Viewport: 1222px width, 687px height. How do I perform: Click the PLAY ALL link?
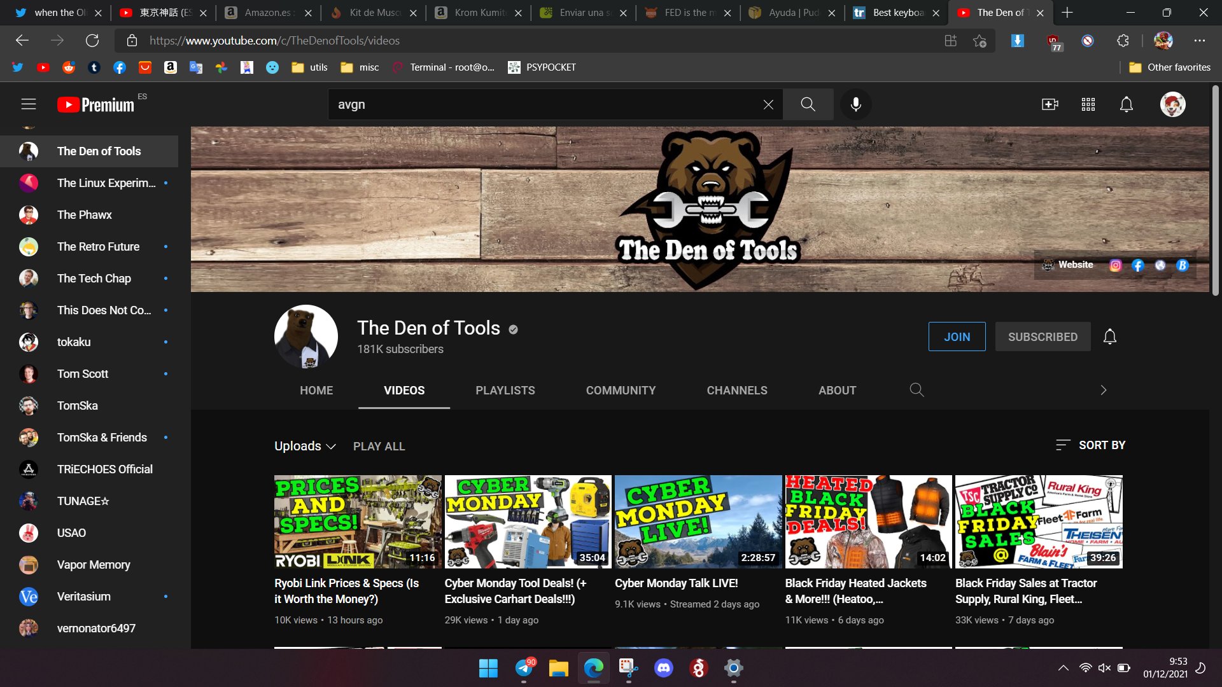point(379,446)
